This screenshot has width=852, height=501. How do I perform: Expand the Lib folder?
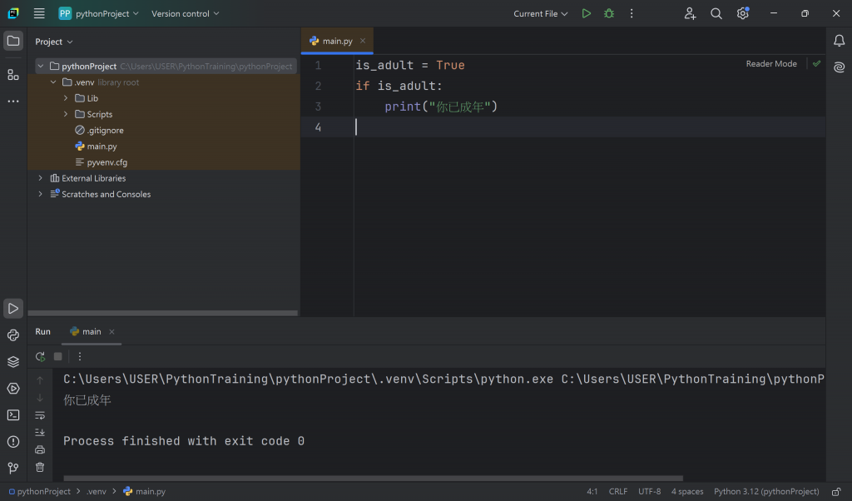66,98
